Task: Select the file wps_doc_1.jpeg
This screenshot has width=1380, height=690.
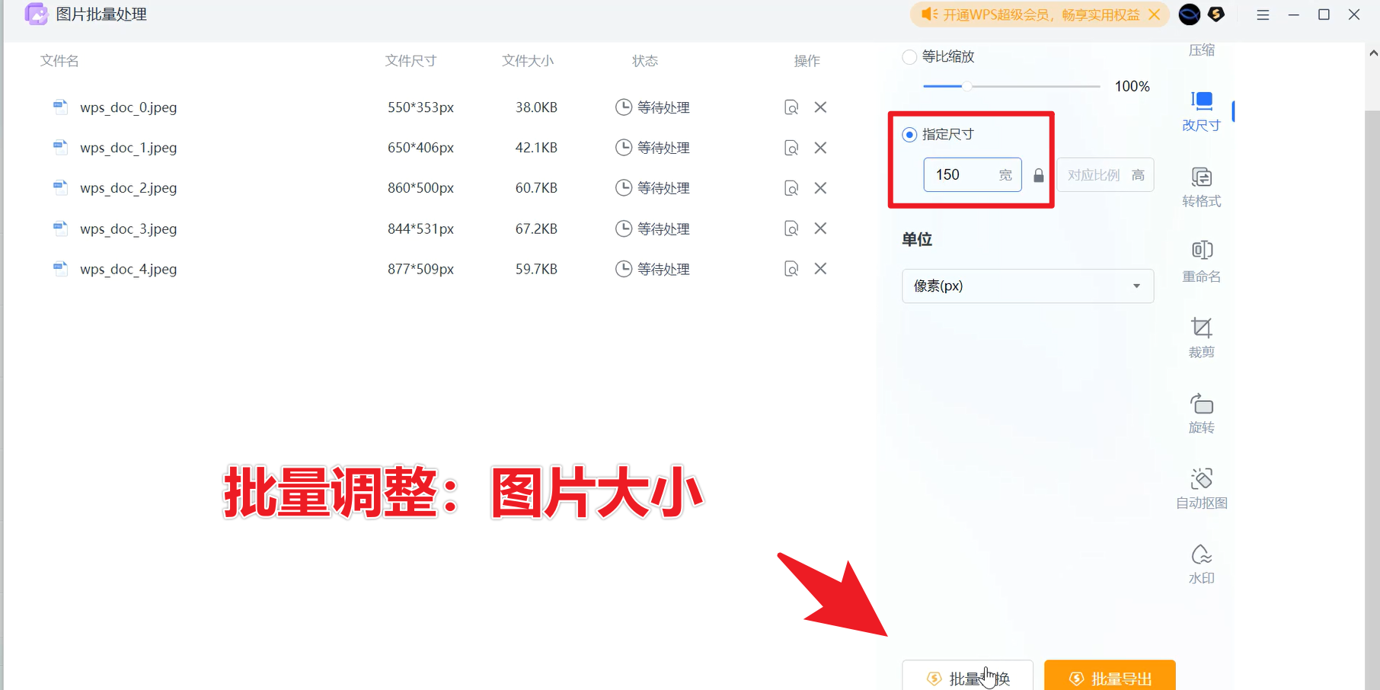Action: point(129,148)
